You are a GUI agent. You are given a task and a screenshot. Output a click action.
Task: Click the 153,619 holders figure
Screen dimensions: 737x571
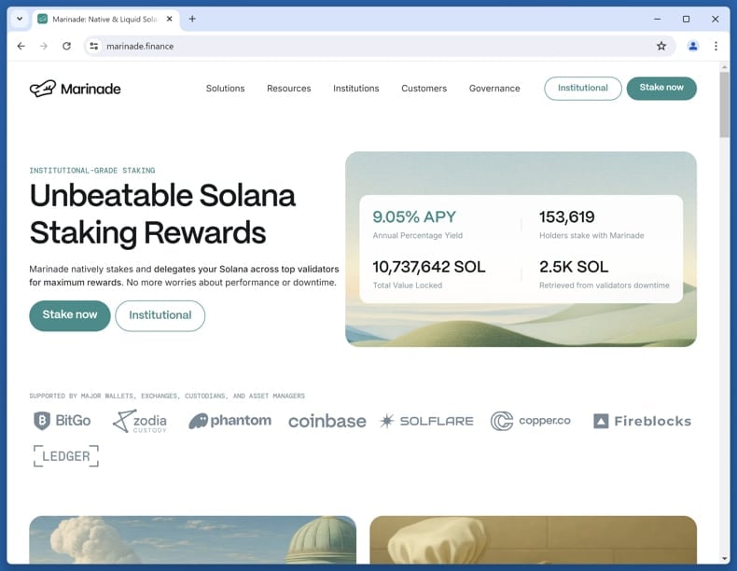[x=567, y=216]
